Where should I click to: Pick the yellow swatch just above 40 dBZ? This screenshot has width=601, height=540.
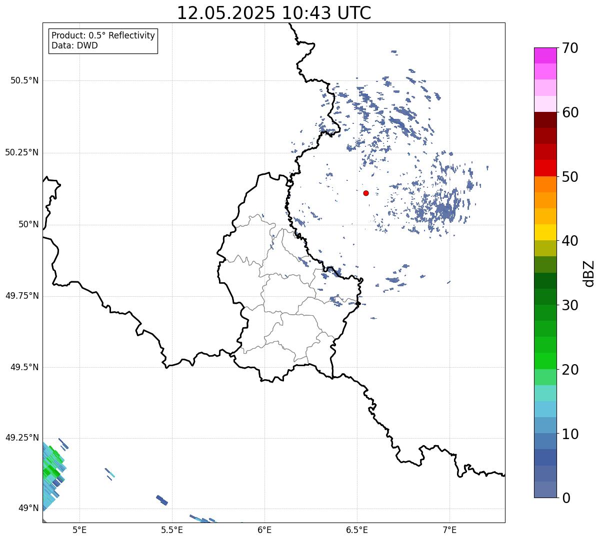(x=545, y=232)
